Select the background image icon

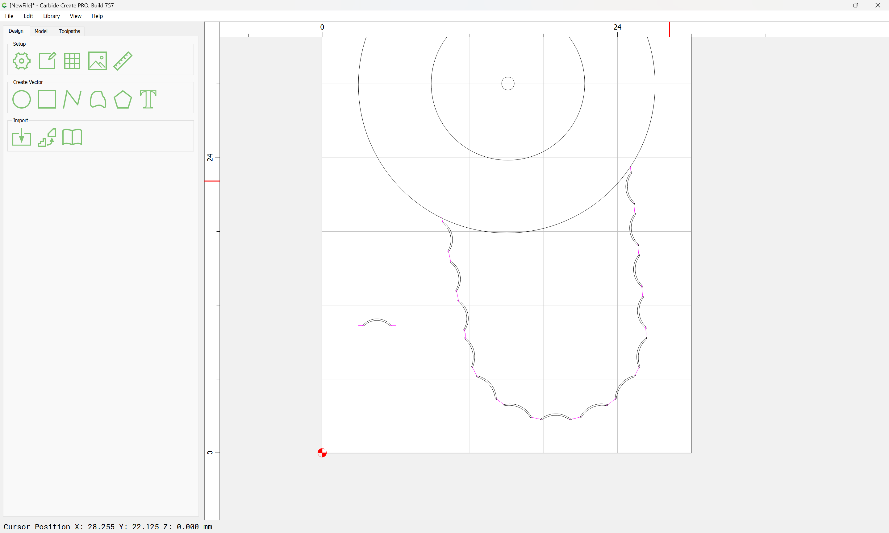[x=97, y=61]
